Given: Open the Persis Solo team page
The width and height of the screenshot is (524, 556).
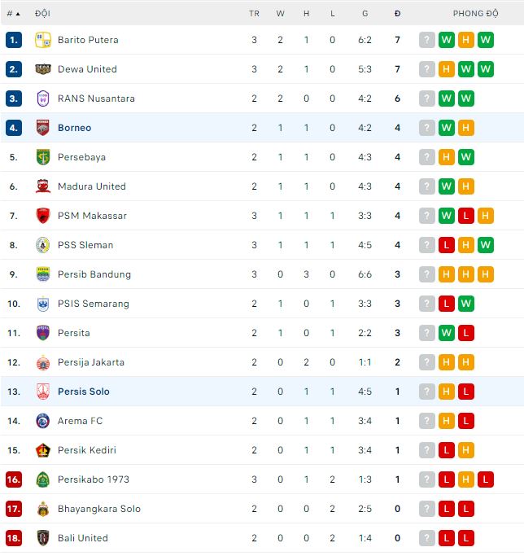Looking at the screenshot, I should [x=83, y=392].
